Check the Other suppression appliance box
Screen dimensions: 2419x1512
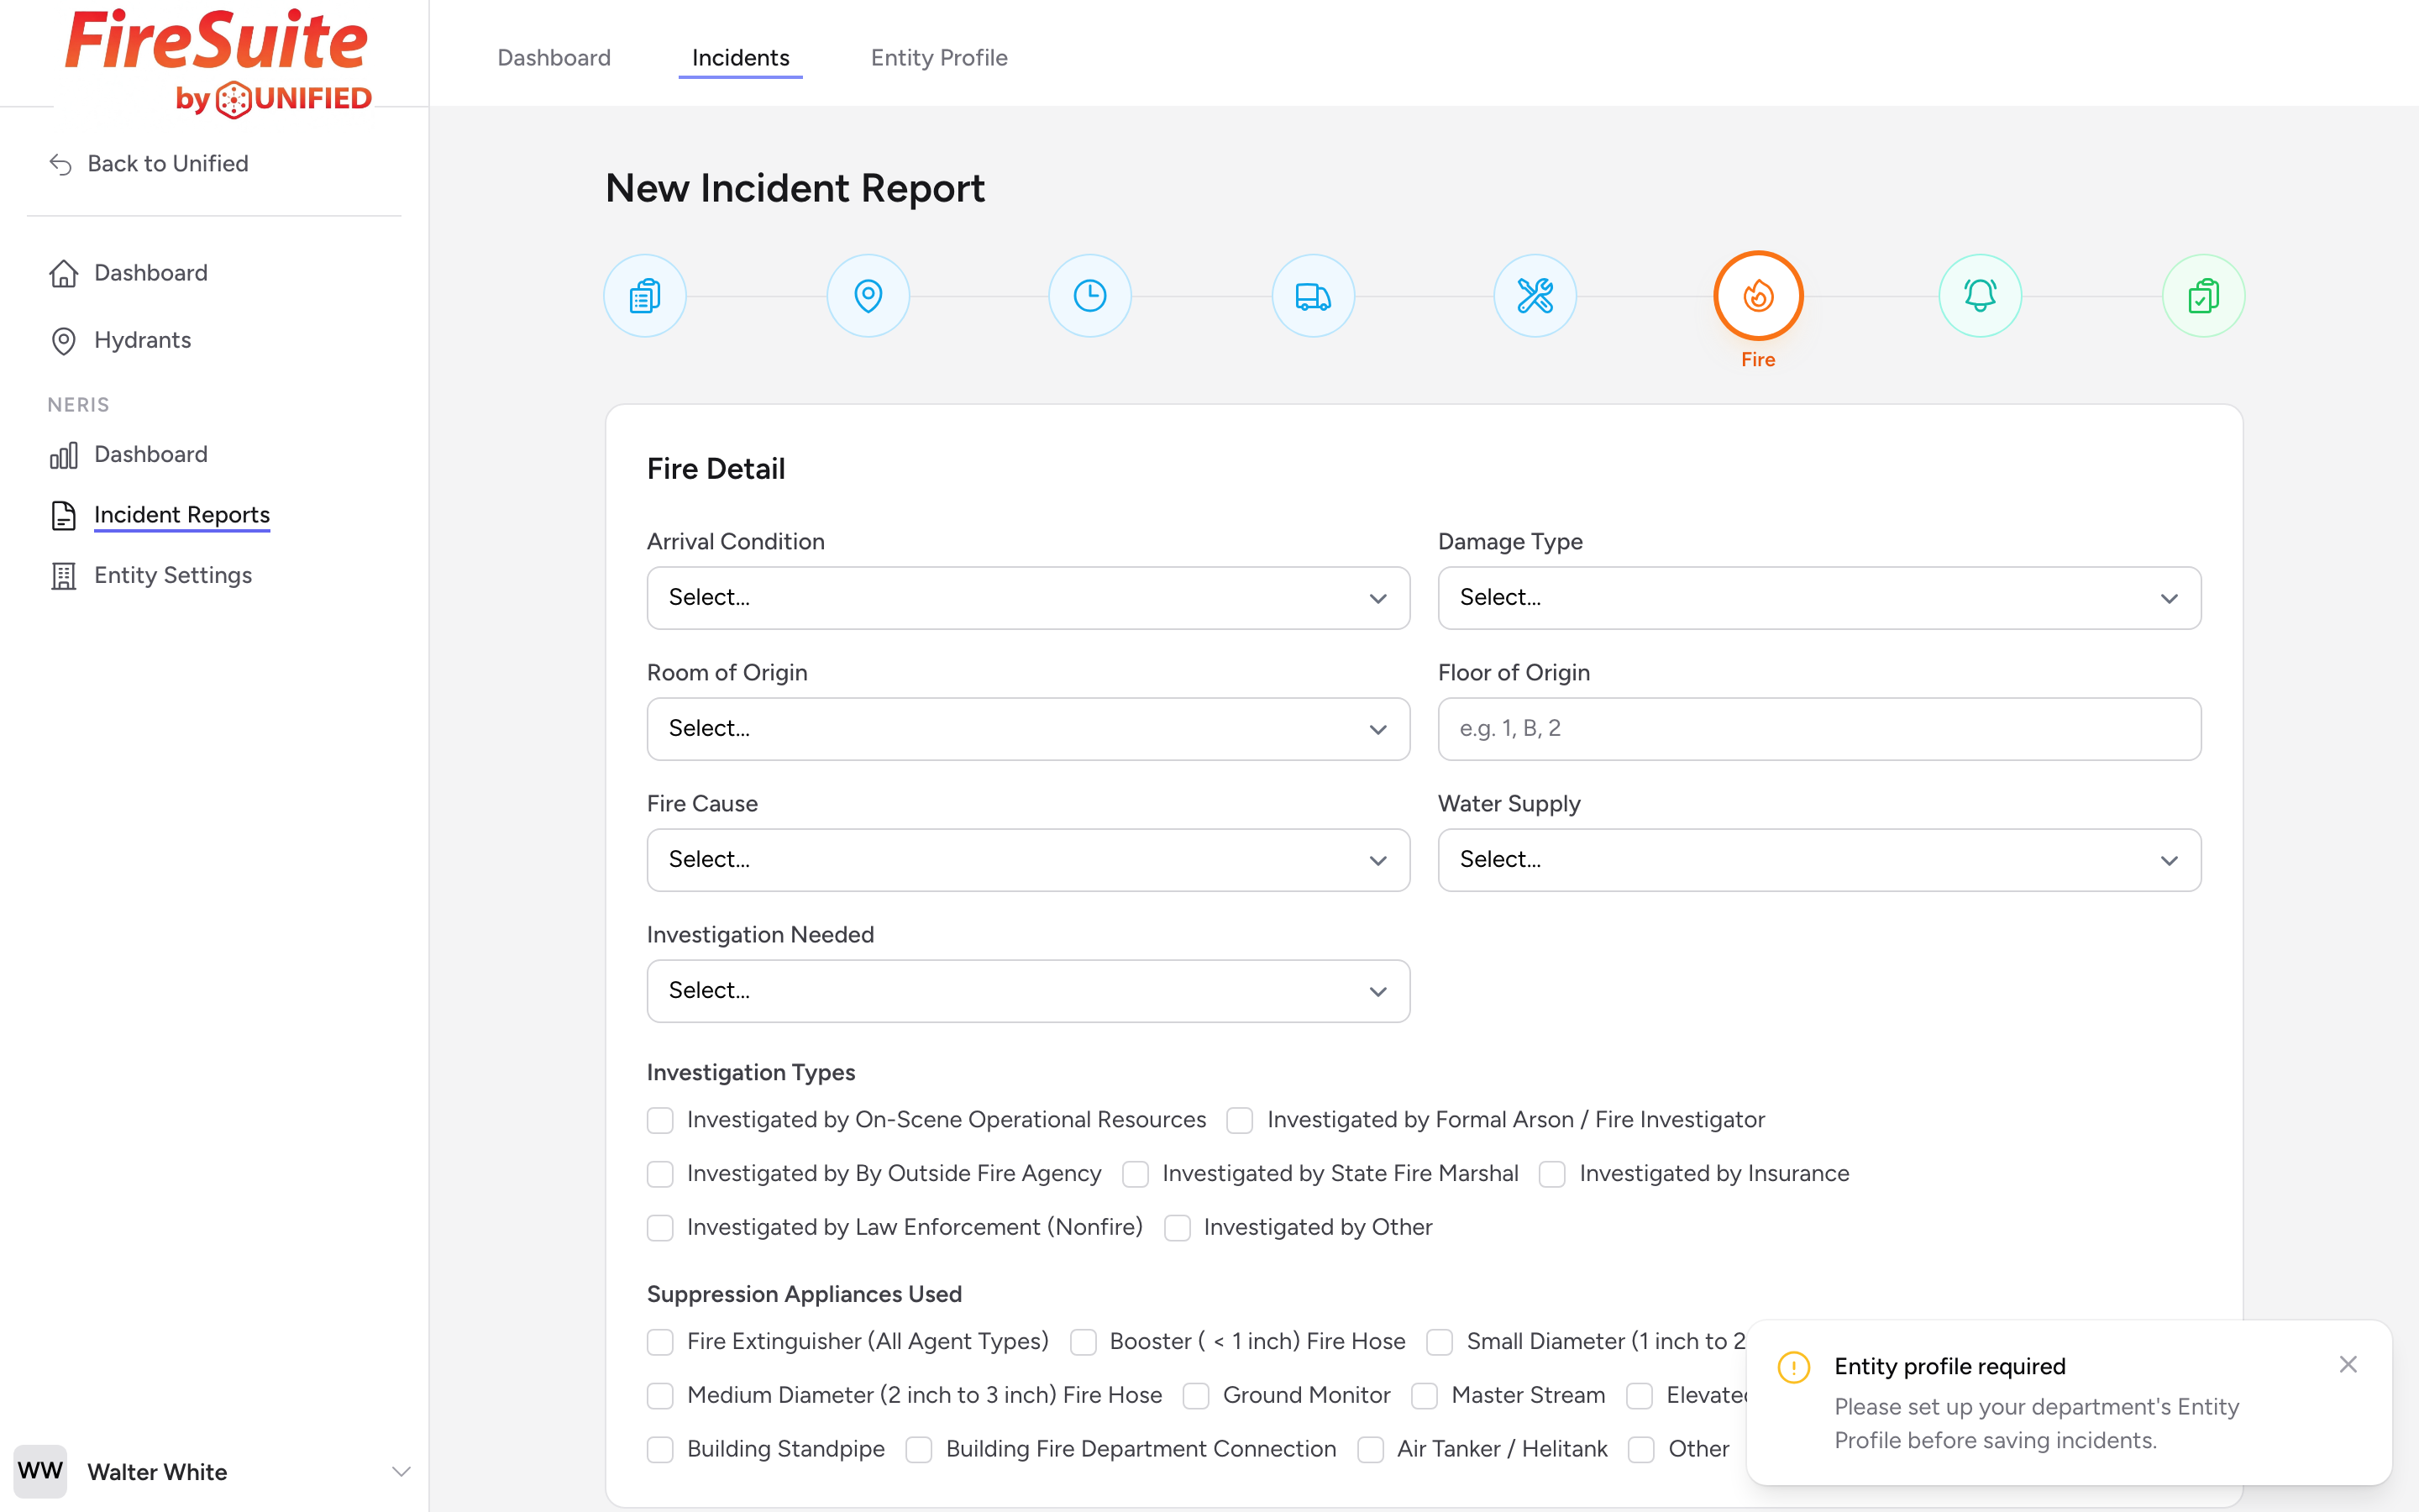[1640, 1450]
